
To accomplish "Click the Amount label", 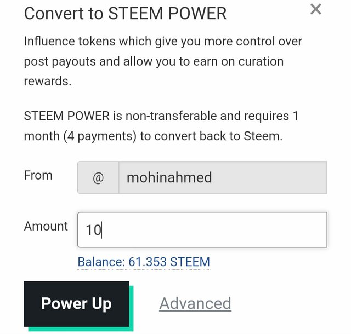I will pos(46,226).
